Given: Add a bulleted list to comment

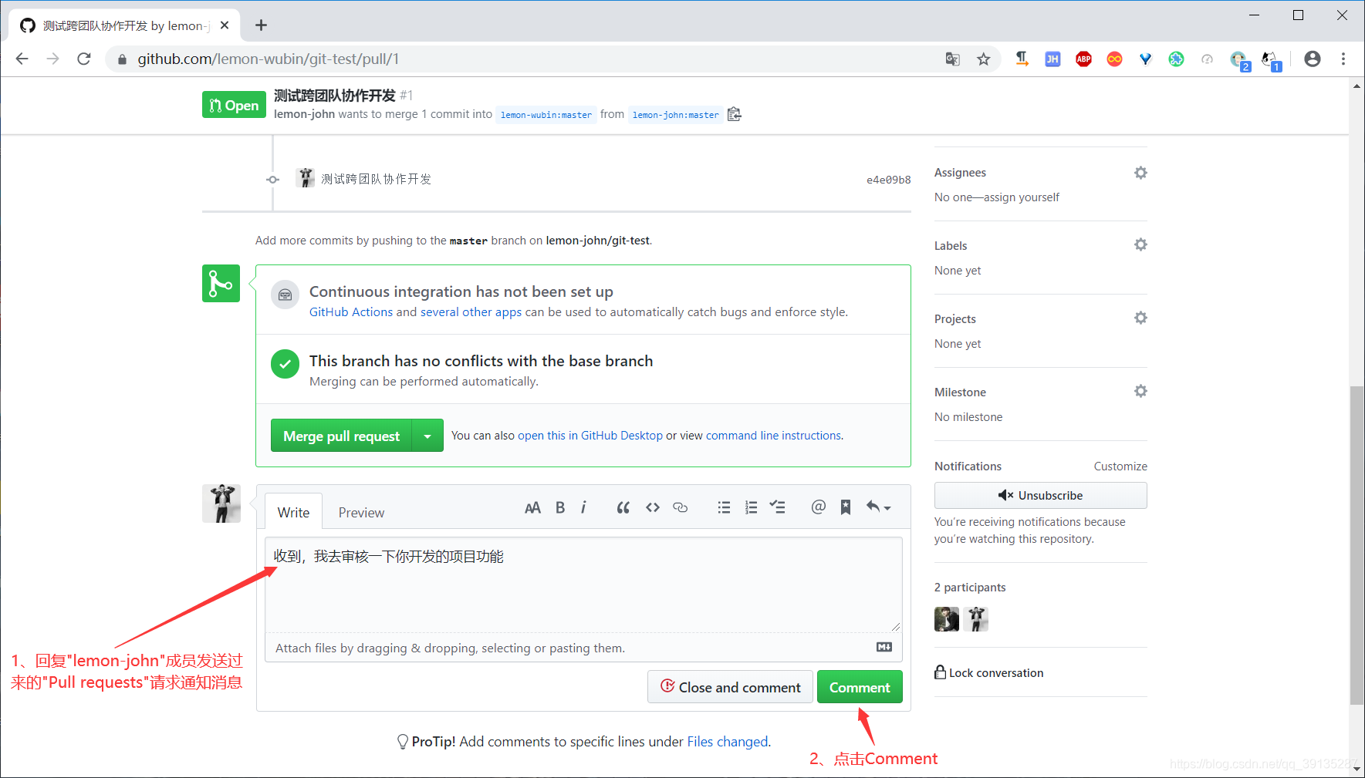Looking at the screenshot, I should click(724, 507).
